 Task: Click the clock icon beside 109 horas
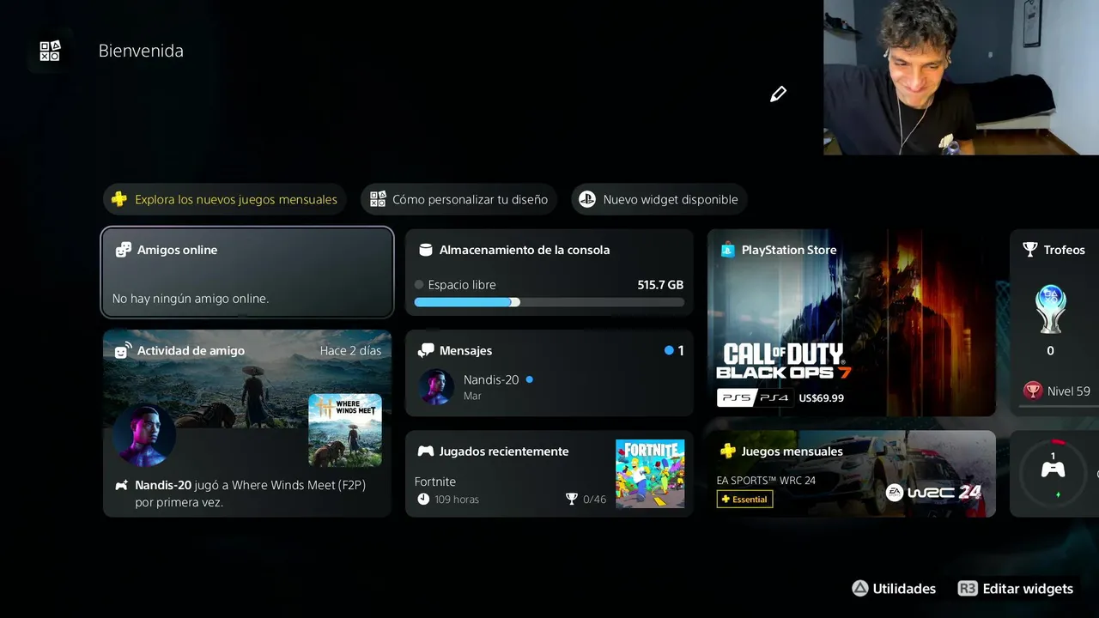[423, 499]
